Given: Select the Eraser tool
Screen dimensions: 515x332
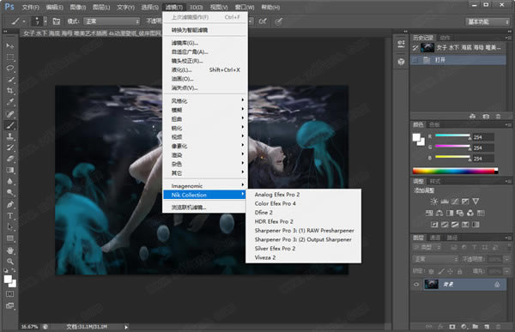Looking at the screenshot, I should 10,159.
